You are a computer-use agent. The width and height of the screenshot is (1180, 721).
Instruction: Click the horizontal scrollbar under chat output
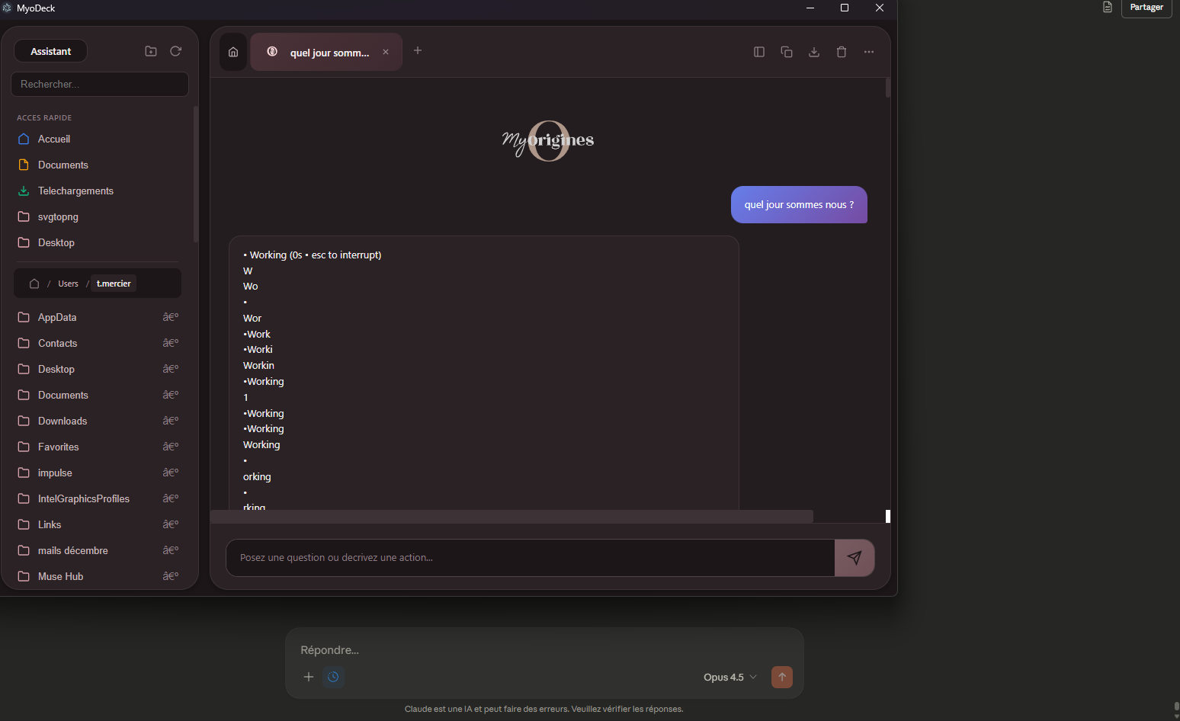511,516
